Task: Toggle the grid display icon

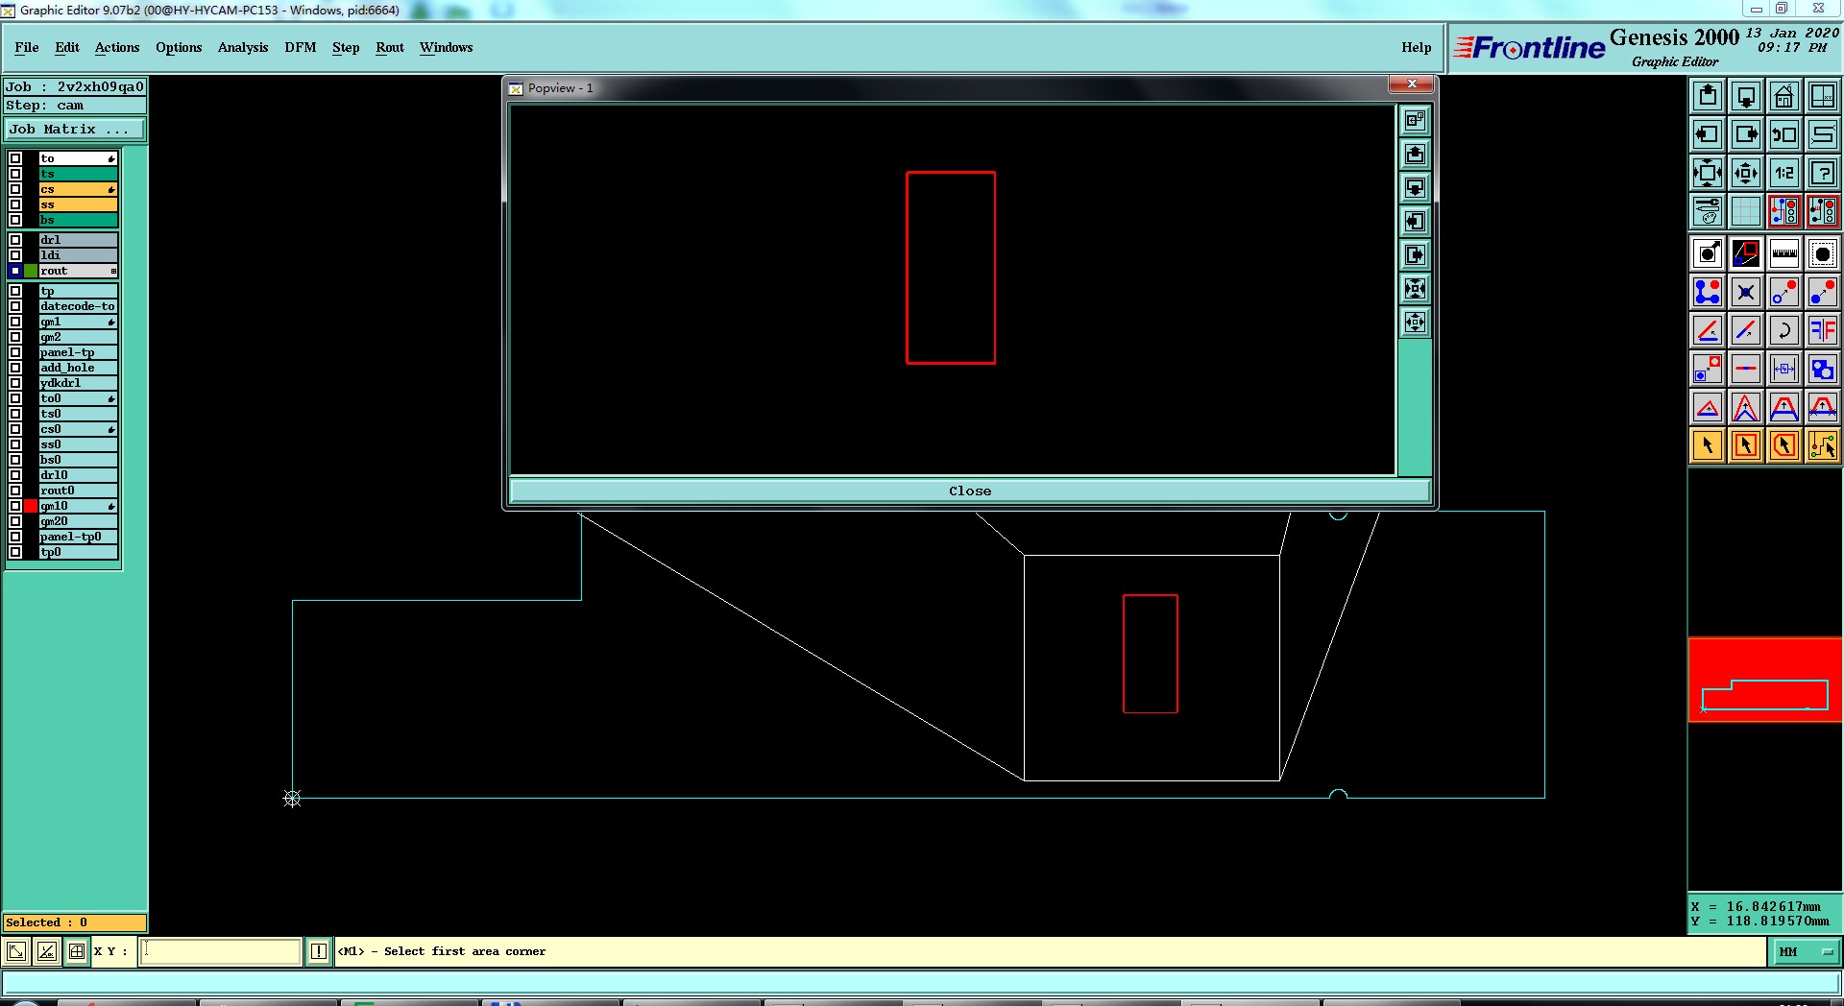Action: (x=1746, y=211)
